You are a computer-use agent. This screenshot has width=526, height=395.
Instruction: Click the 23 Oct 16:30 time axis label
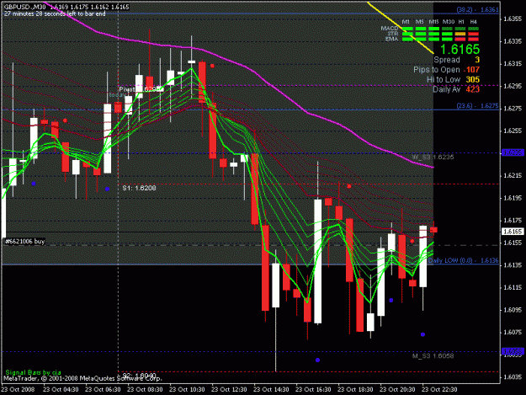[313, 389]
